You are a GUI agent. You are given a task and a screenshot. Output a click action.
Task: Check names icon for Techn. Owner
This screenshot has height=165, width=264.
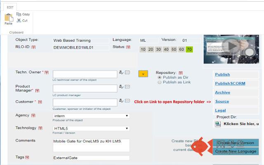pyautogui.click(x=121, y=73)
